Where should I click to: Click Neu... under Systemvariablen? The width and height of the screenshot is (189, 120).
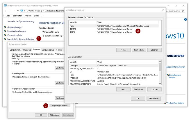tap(123, 89)
